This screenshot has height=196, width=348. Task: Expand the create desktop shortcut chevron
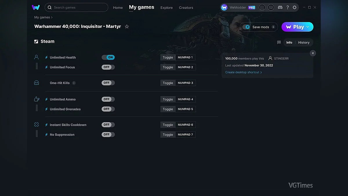[261, 72]
